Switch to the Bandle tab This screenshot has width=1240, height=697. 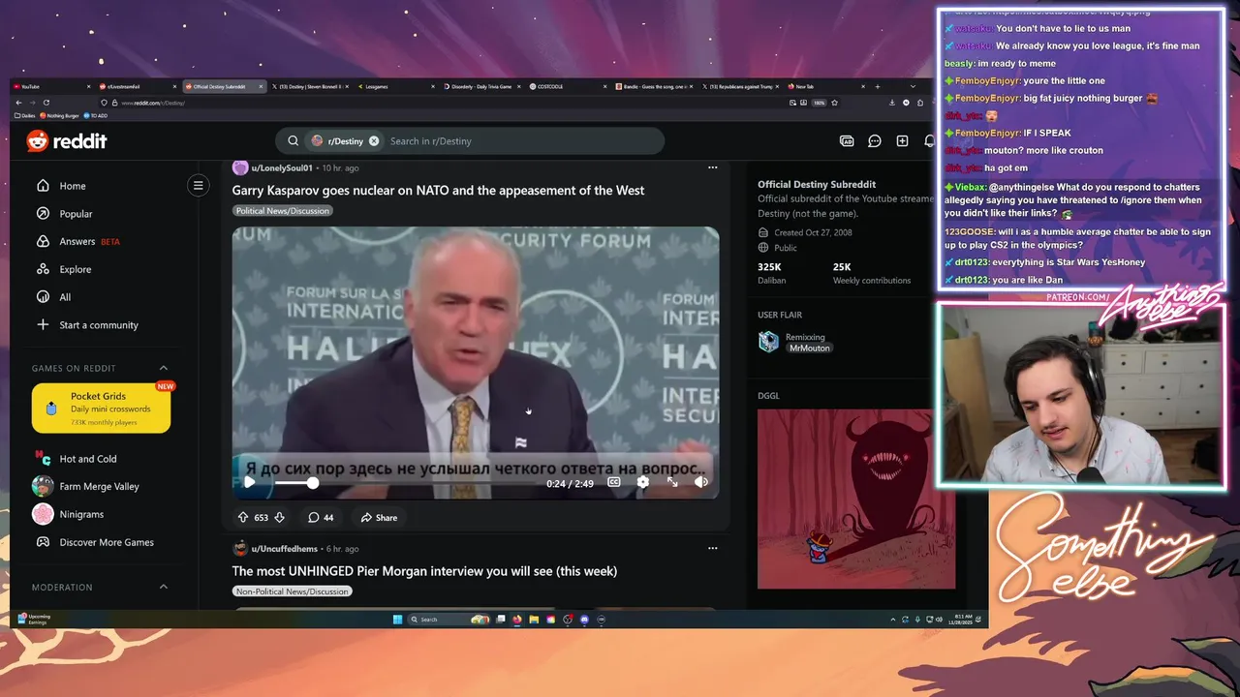[x=656, y=86]
